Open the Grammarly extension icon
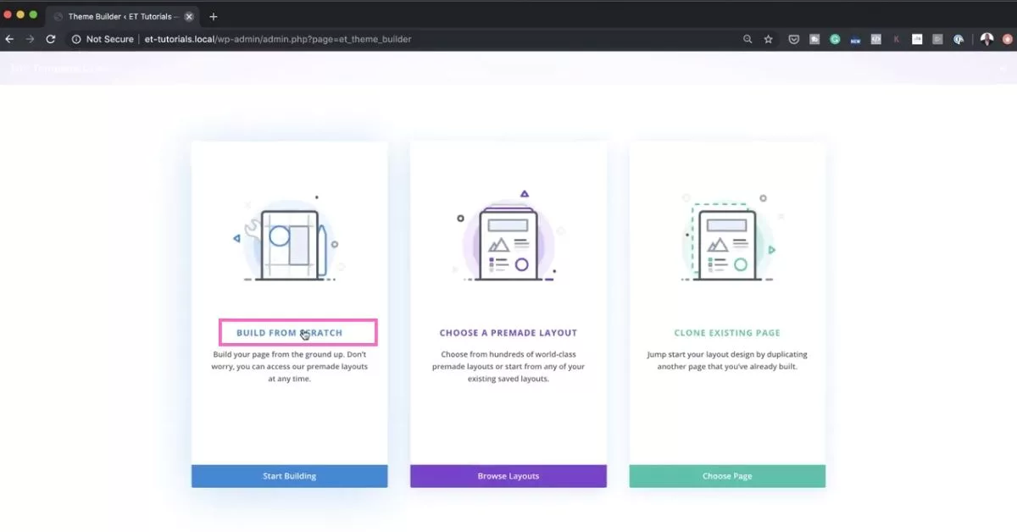1017x532 pixels. point(835,39)
